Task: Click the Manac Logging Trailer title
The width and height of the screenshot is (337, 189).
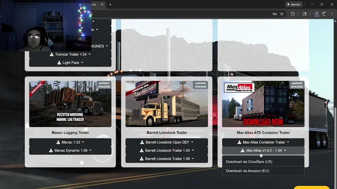Action: (70, 133)
